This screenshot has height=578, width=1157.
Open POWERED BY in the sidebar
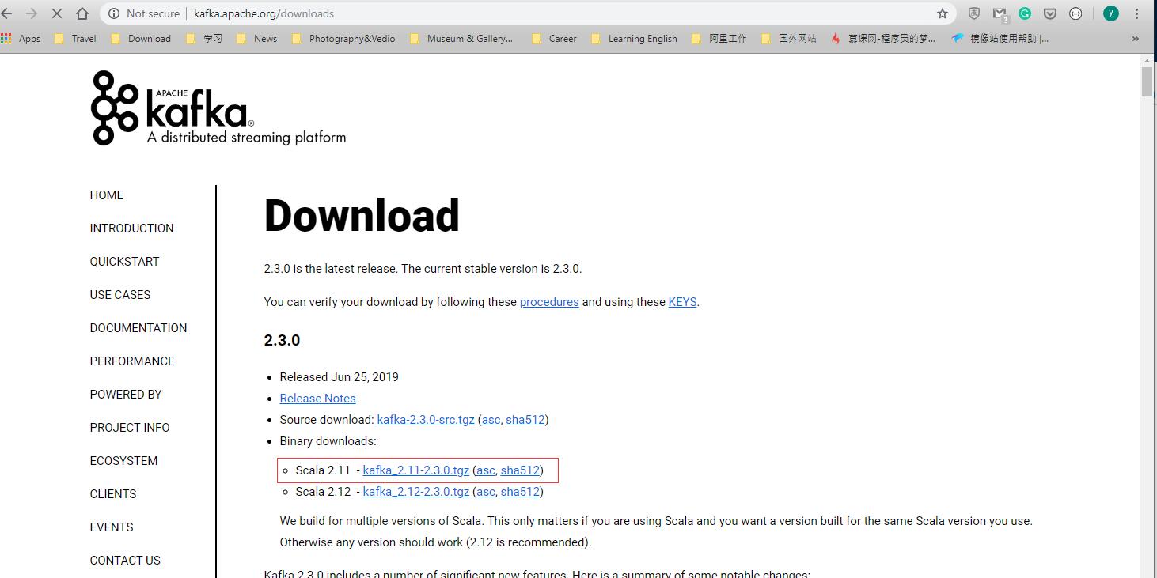pos(126,395)
